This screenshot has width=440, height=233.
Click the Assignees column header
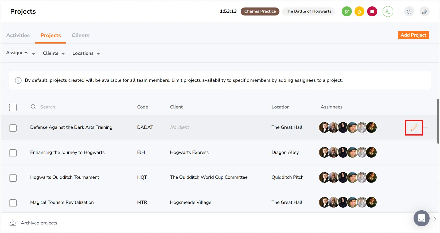point(332,107)
